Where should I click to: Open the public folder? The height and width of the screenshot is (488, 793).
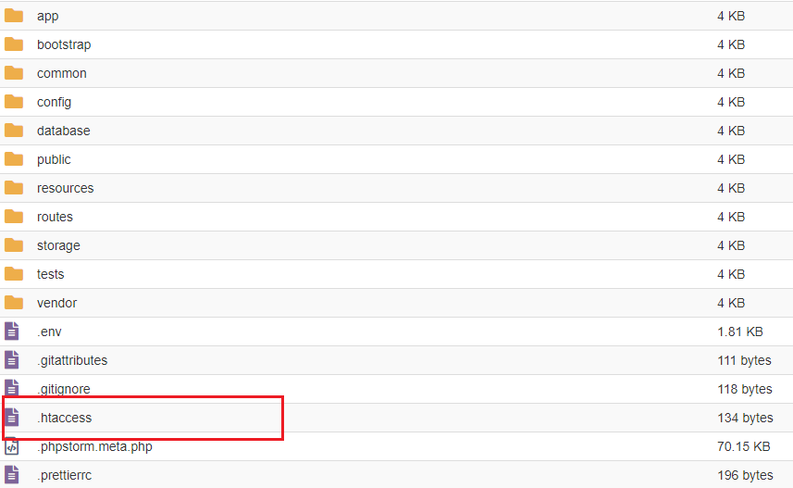(54, 159)
